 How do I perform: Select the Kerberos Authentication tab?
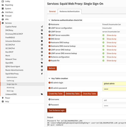pos(70,11)
